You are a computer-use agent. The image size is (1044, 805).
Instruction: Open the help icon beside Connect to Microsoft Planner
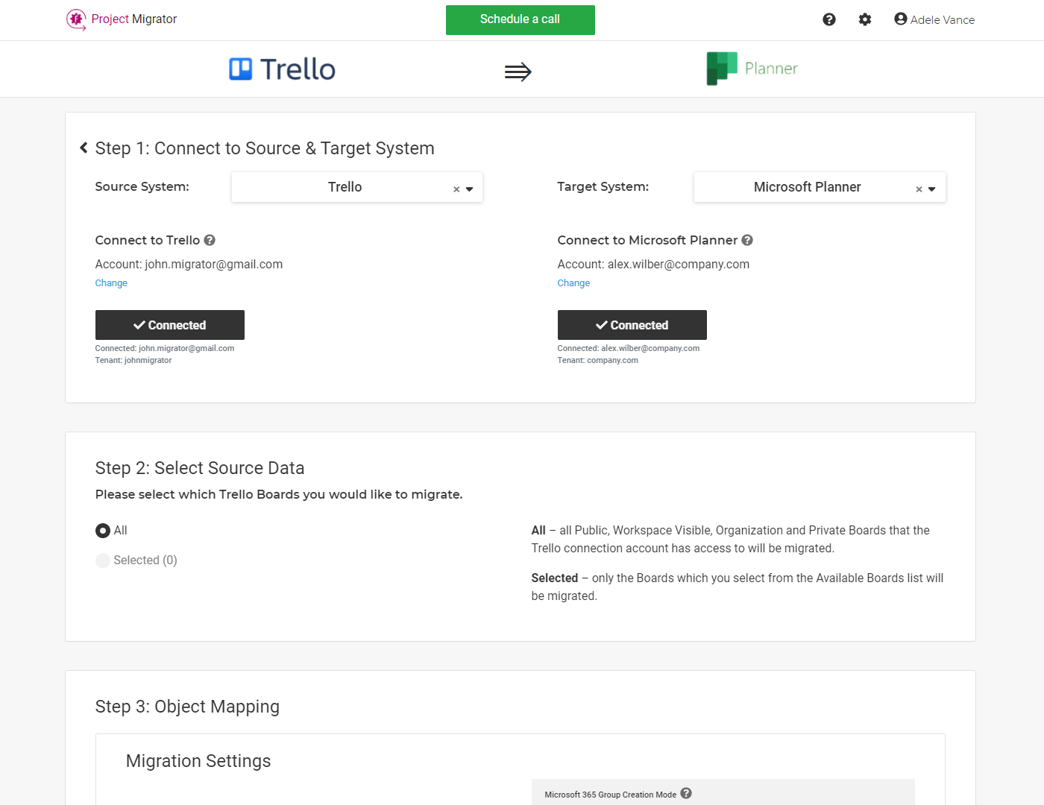747,240
